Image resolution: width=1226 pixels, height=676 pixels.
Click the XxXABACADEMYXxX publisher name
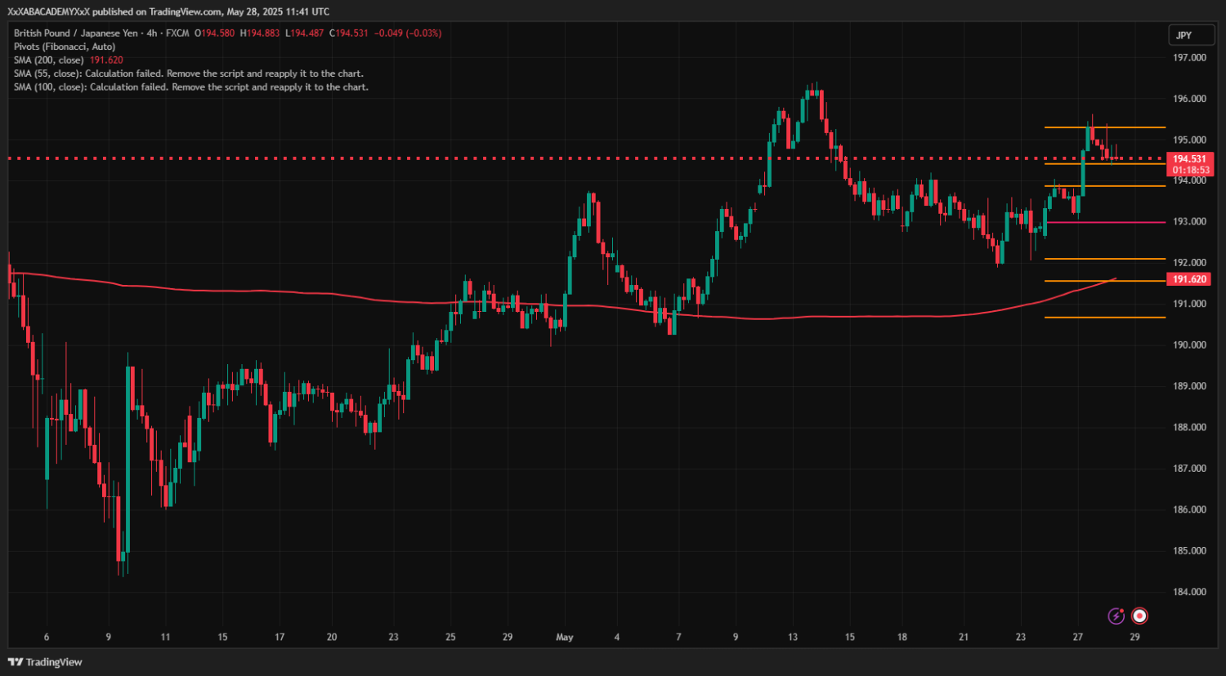[x=48, y=11]
